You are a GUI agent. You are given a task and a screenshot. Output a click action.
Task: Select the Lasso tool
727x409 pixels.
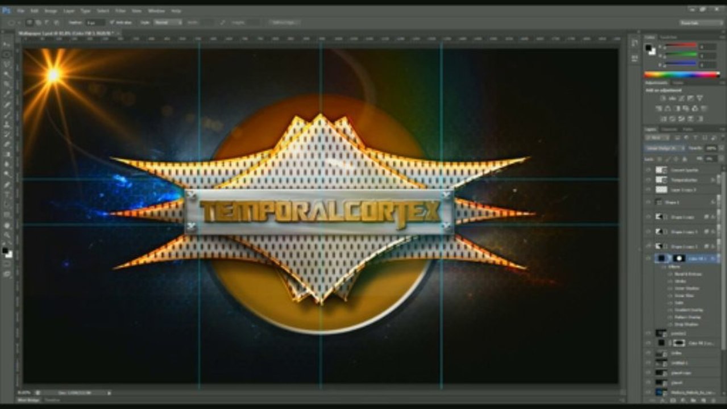tap(7, 64)
